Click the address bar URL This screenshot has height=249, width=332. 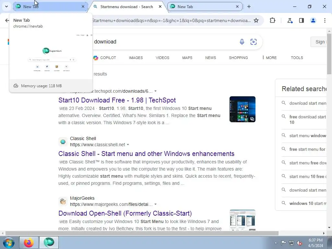[x=171, y=20]
